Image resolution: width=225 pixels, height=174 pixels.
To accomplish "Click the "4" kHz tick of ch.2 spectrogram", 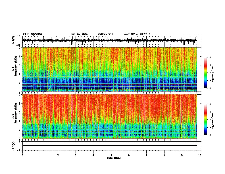I will (20, 121).
